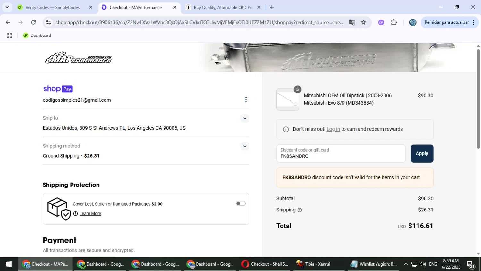Click the Shipping help question mark icon
This screenshot has width=481, height=271.
pos(300,210)
